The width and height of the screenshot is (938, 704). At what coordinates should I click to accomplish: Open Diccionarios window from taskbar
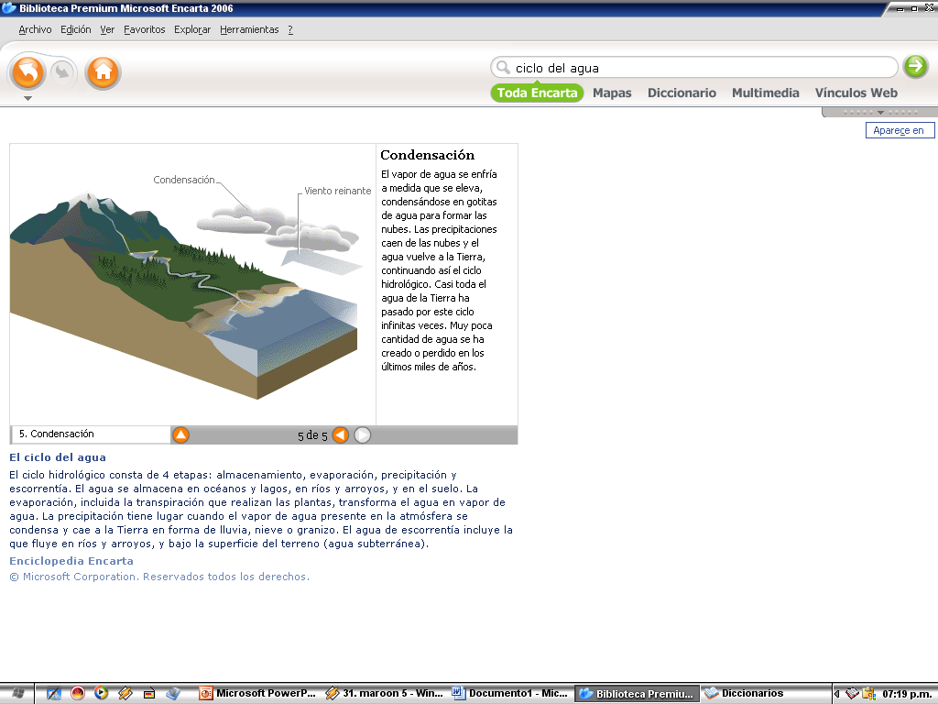(744, 694)
